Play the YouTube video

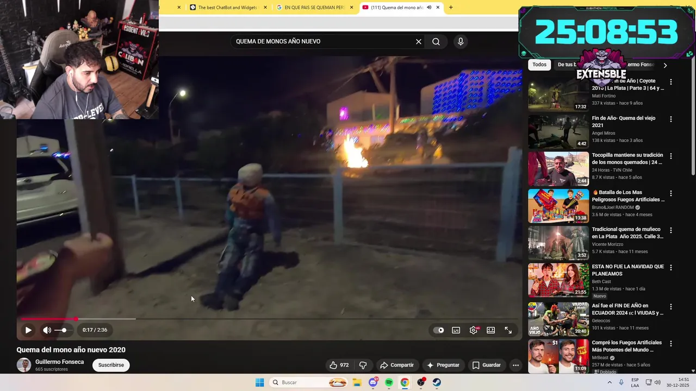[x=28, y=330]
